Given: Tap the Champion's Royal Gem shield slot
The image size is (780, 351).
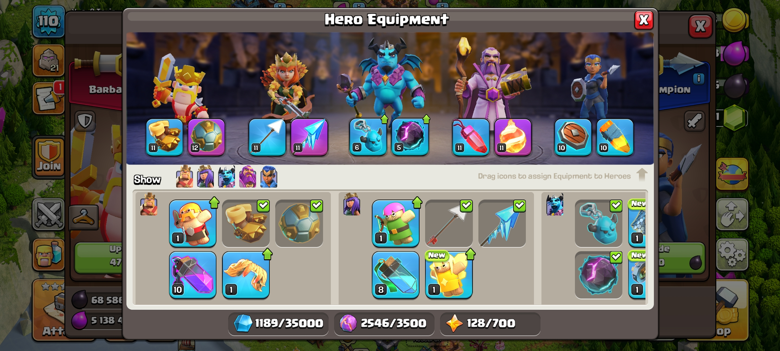Looking at the screenshot, I should tap(573, 137).
